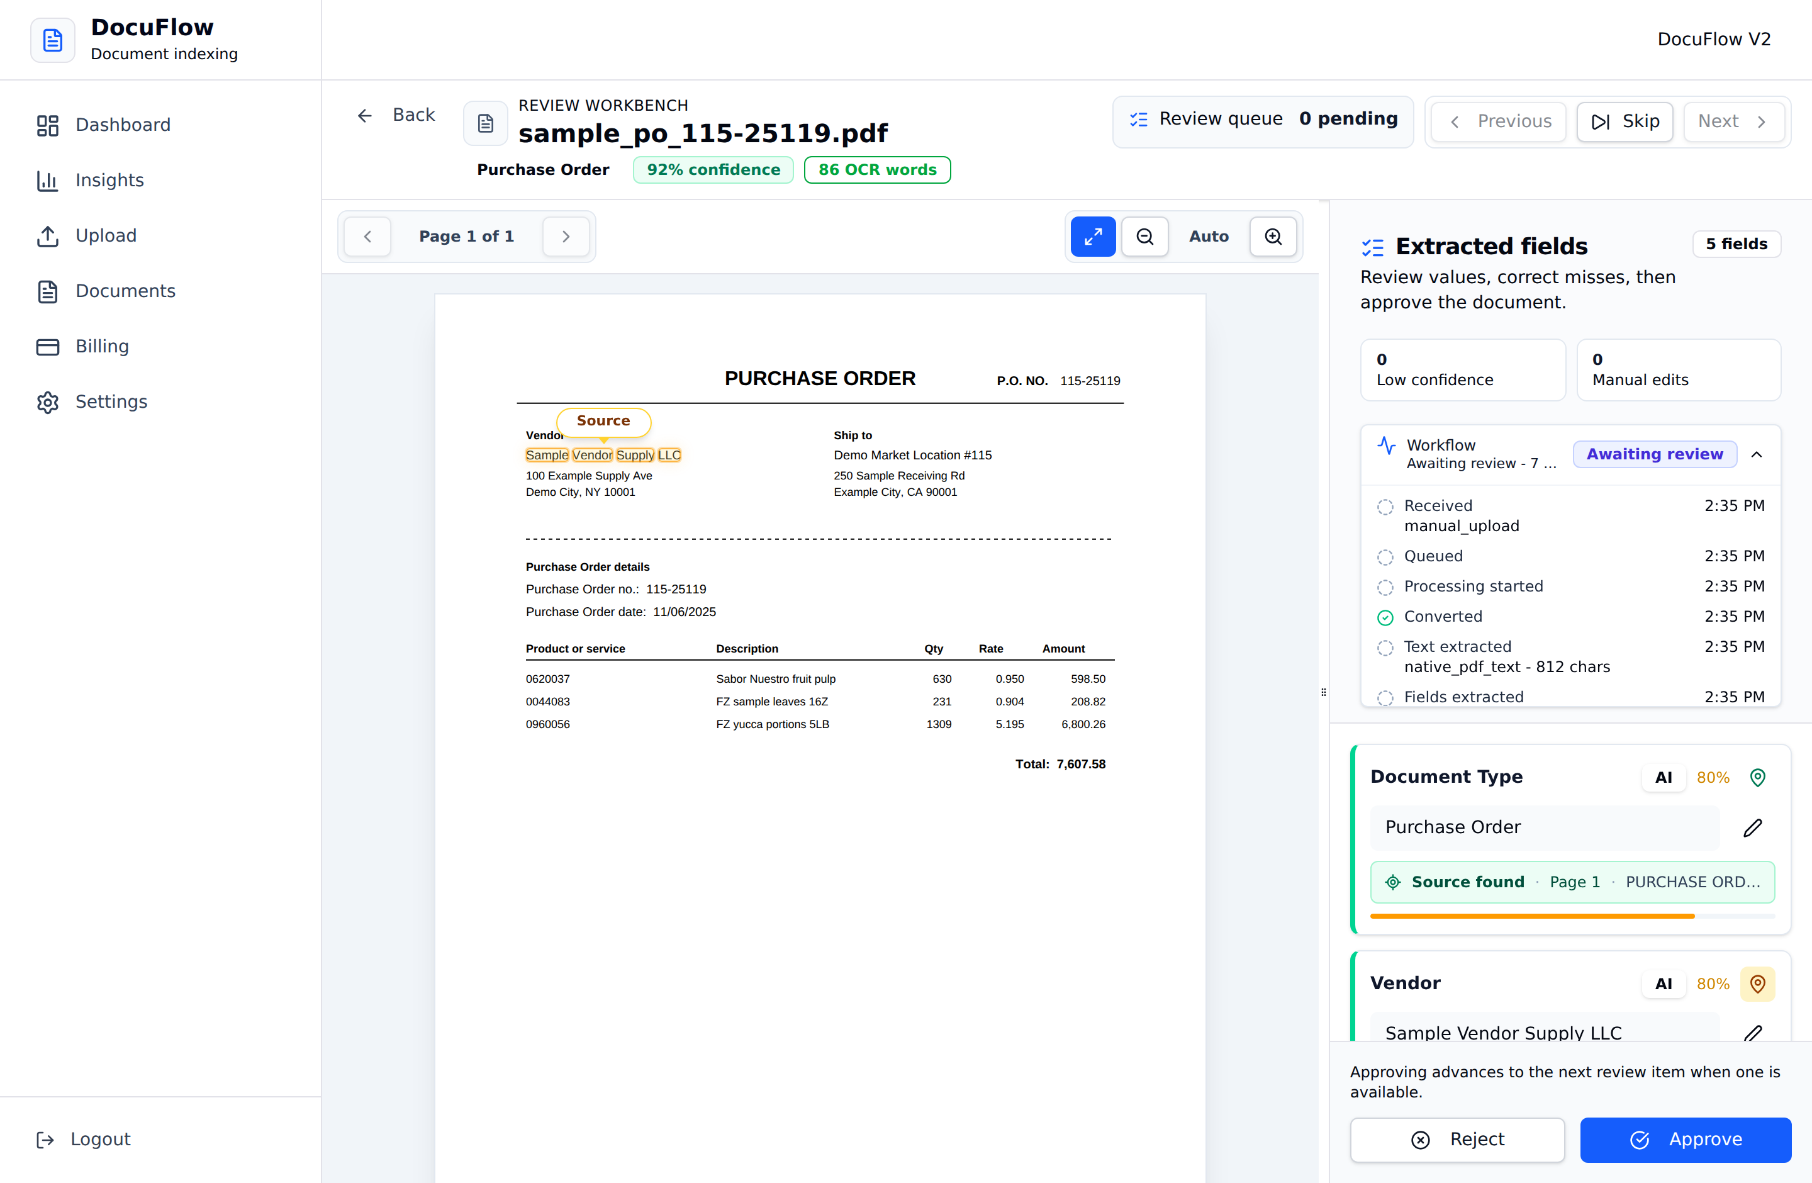Go back with the Back button
Viewport: 1812px width, 1183px height.
(x=396, y=115)
